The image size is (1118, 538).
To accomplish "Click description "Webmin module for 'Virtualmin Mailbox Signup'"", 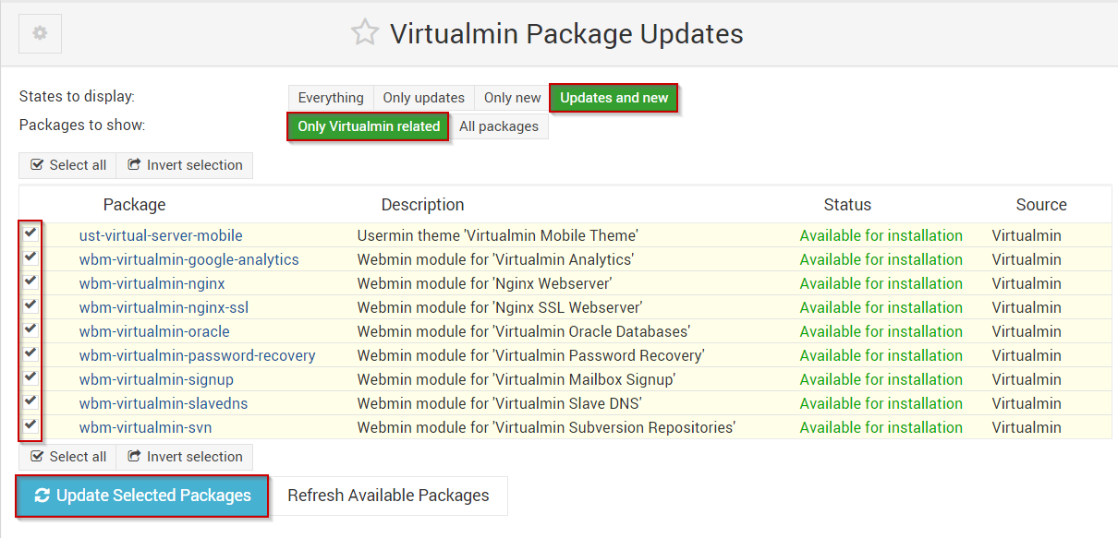I will (x=516, y=379).
